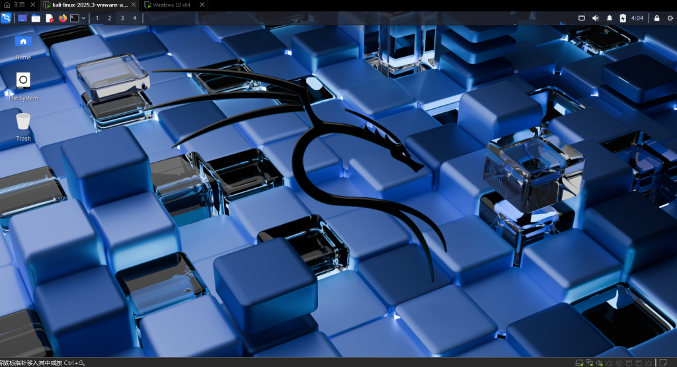The image size is (677, 367).
Task: Expand the terminal launcher dropdown arrow
Action: [83, 18]
